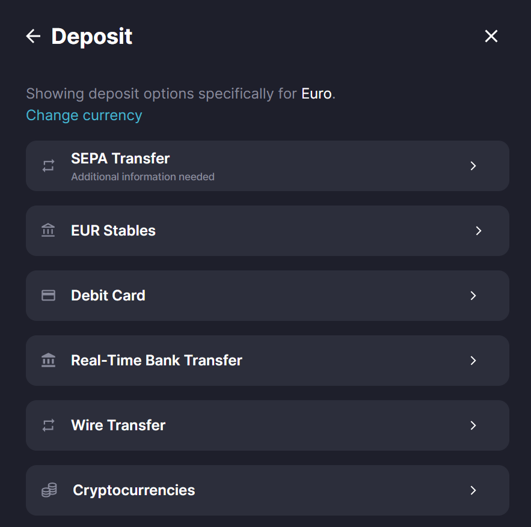Expand Debit Card using its chevron
Screen dimensions: 531x527
pyautogui.click(x=473, y=296)
